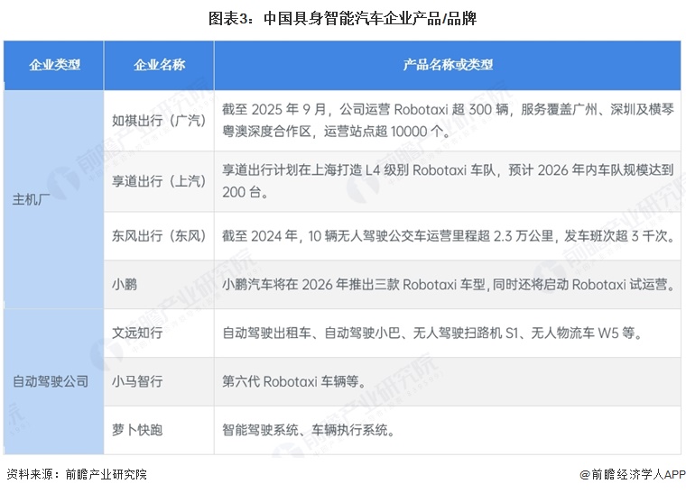Select the 企业名称 column header
The image size is (686, 493).
click(159, 65)
